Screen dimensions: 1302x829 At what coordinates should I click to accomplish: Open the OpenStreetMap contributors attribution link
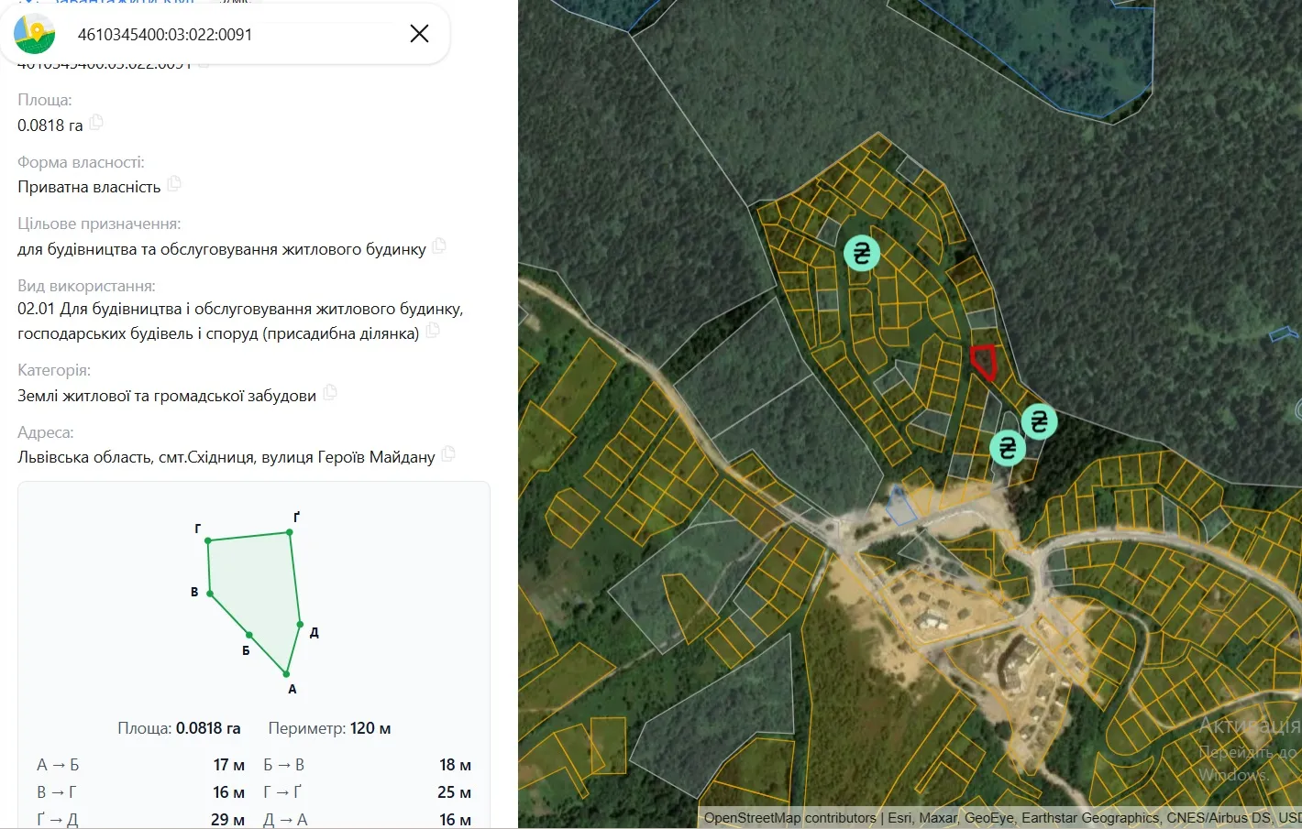click(789, 818)
